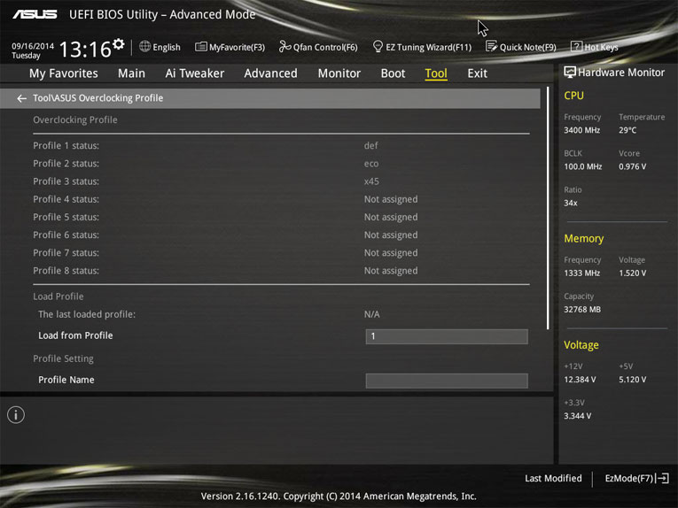Switch to the Main tab
This screenshot has width=678, height=508.
131,73
